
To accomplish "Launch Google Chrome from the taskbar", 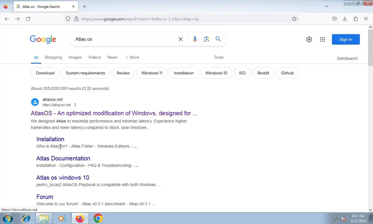I will [x=98, y=218].
